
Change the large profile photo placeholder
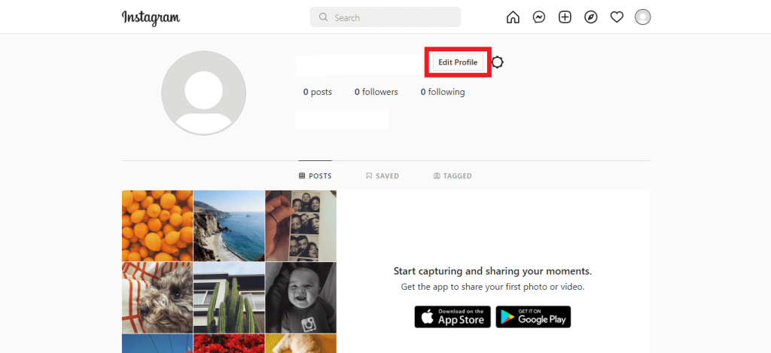click(x=203, y=93)
